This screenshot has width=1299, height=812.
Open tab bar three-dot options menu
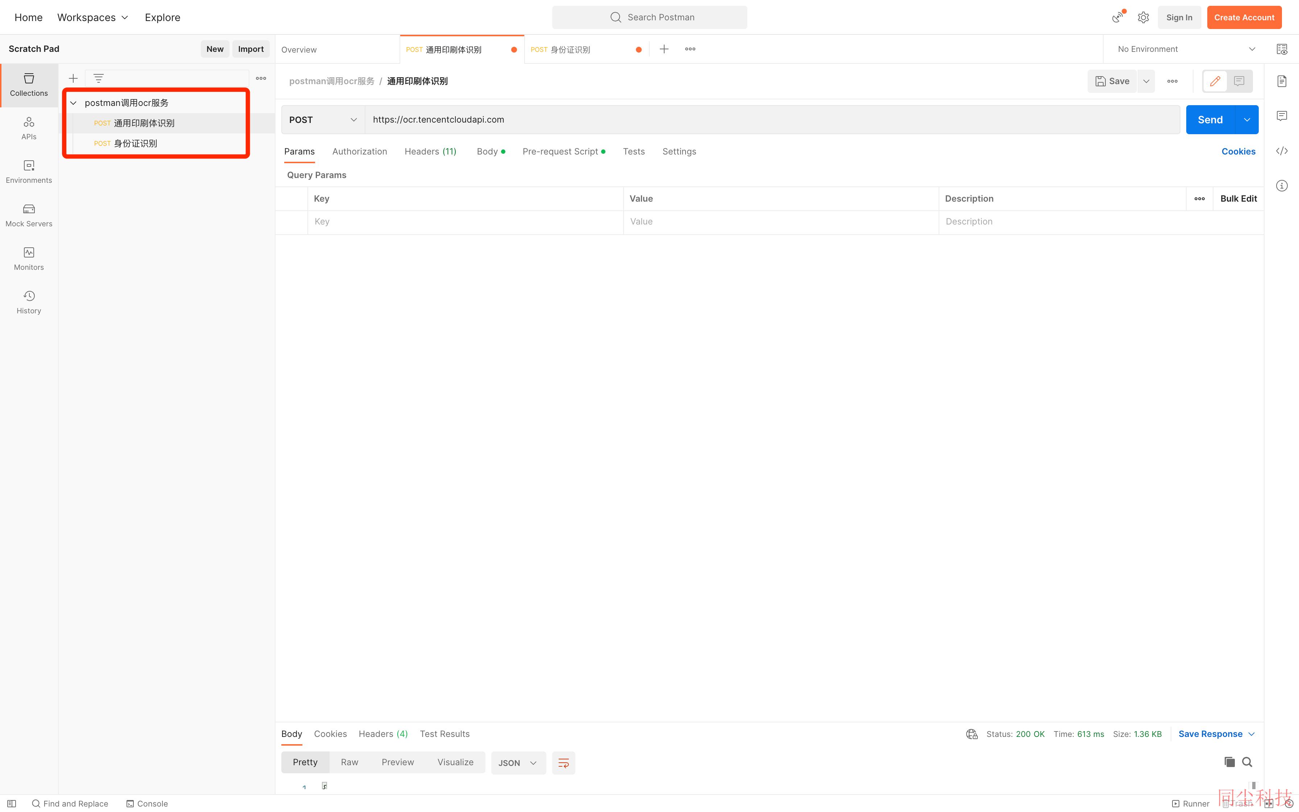click(690, 49)
